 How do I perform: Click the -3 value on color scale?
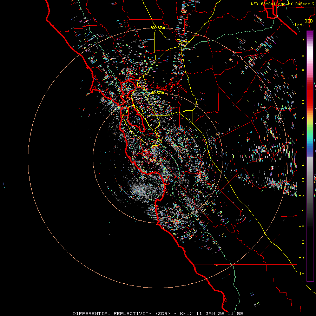point(302,195)
